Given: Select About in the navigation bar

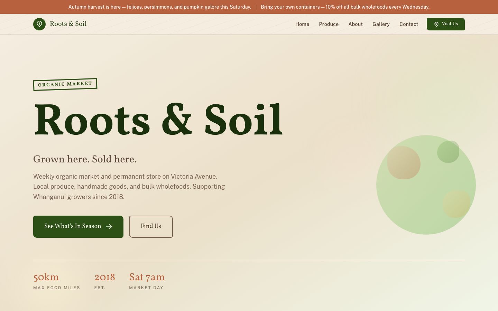Looking at the screenshot, I should point(356,24).
